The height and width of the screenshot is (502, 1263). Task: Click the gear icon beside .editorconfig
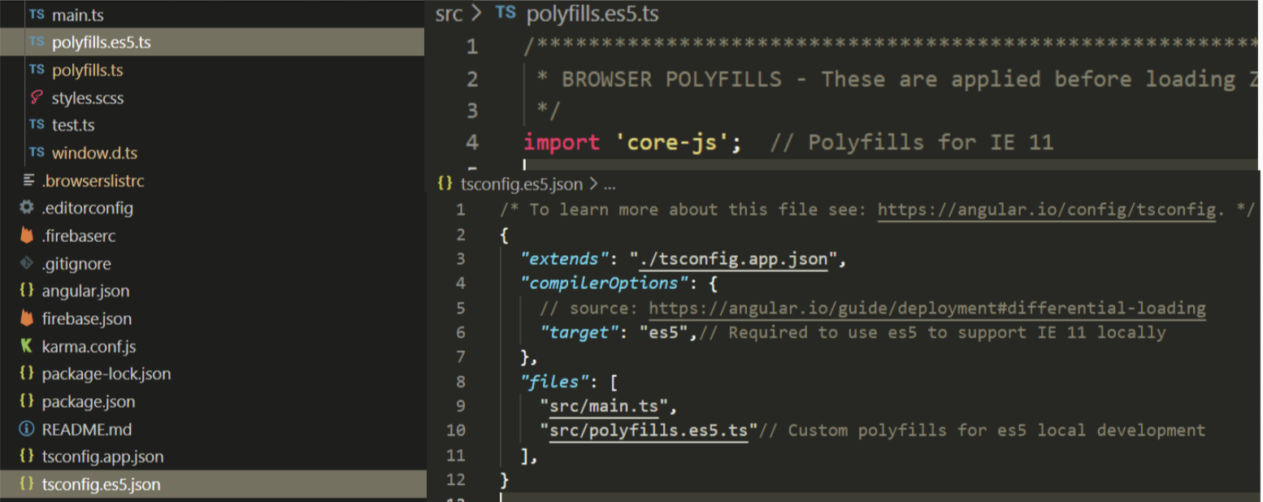pos(27,208)
